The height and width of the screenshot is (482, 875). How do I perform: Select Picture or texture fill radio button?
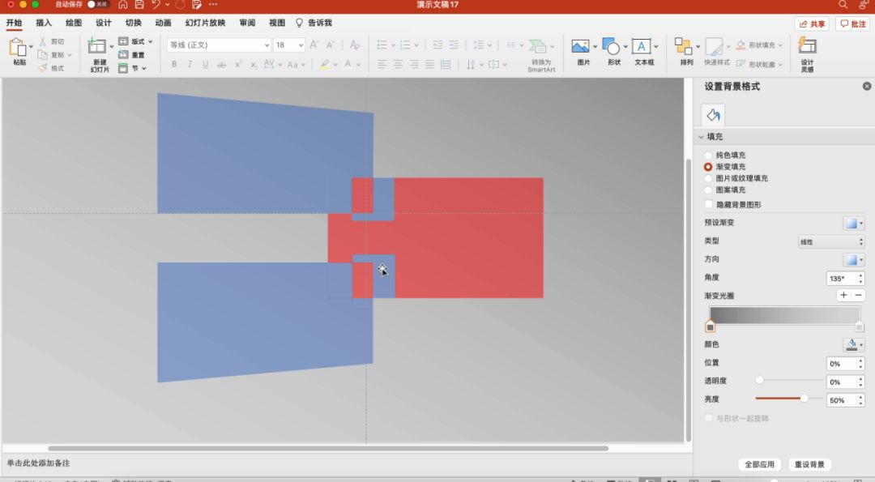pyautogui.click(x=708, y=178)
